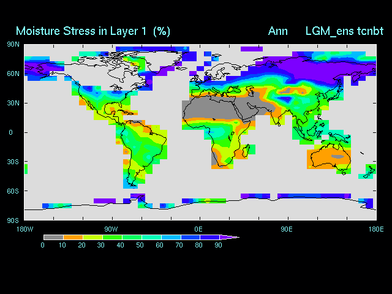The image size is (392, 294).
Task: Select the 'LGM_ens tcnbt' label
Action: [x=345, y=31]
